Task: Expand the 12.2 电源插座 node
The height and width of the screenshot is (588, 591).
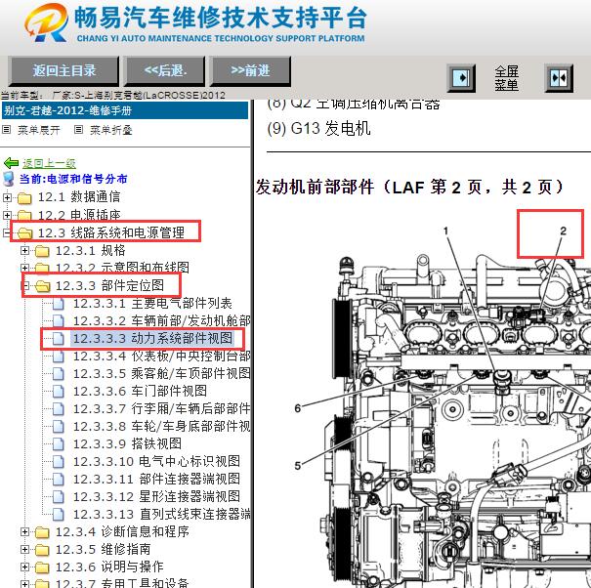Action: [x=7, y=215]
